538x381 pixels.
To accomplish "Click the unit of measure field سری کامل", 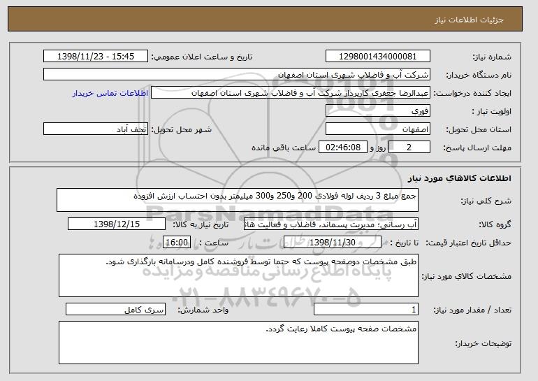I will tap(115, 309).
